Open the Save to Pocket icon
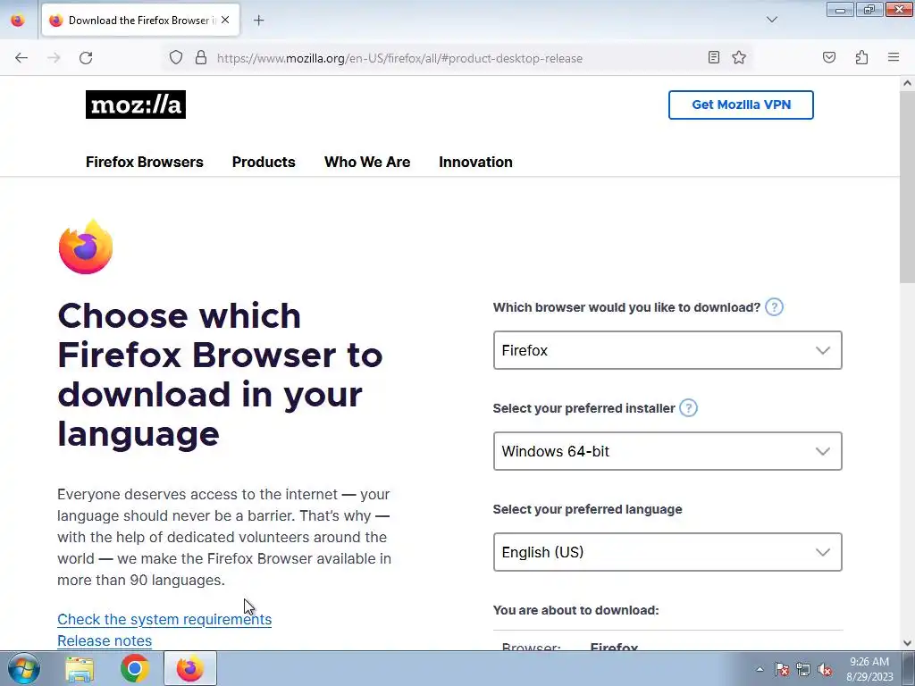This screenshot has height=686, width=915. (829, 57)
